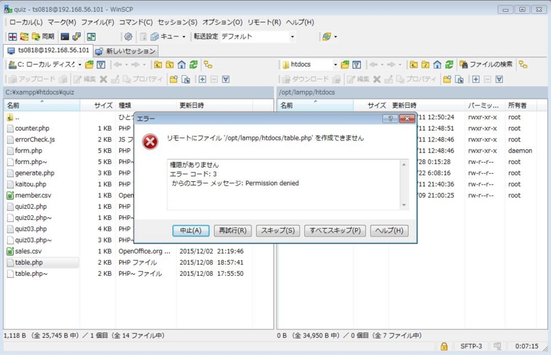The height and width of the screenshot is (355, 551).
Task: Click local panel filter icon
Action: (x=101, y=65)
